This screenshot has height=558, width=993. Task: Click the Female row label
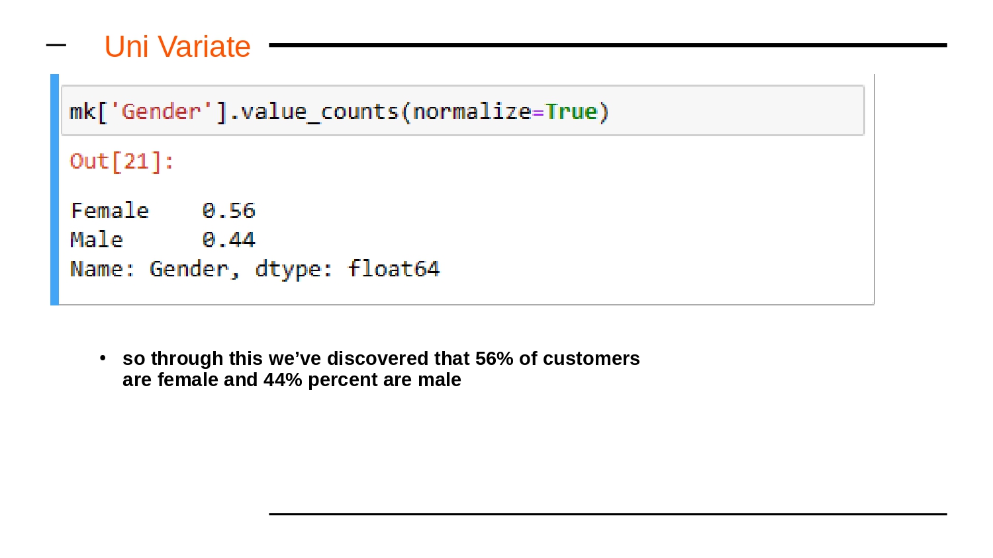point(110,211)
